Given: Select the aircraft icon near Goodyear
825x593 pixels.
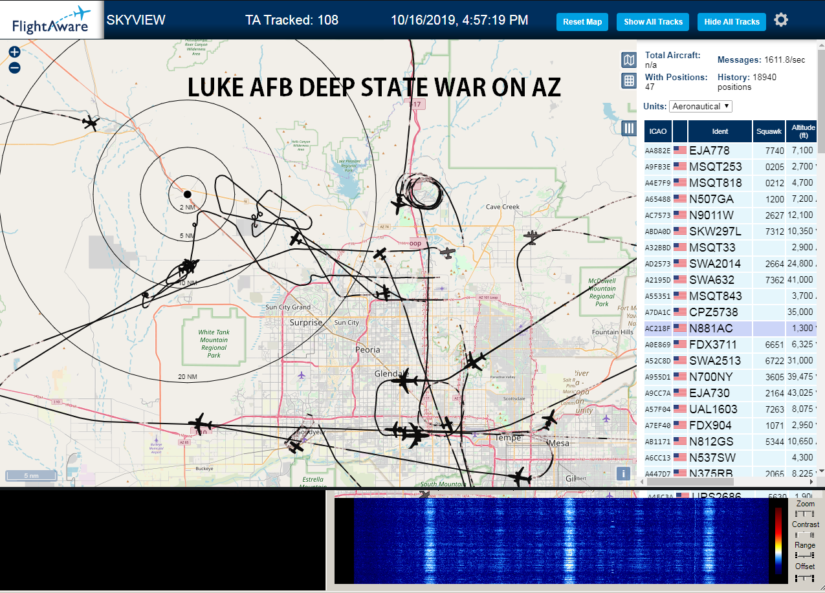Looking at the screenshot, I should tap(296, 446).
